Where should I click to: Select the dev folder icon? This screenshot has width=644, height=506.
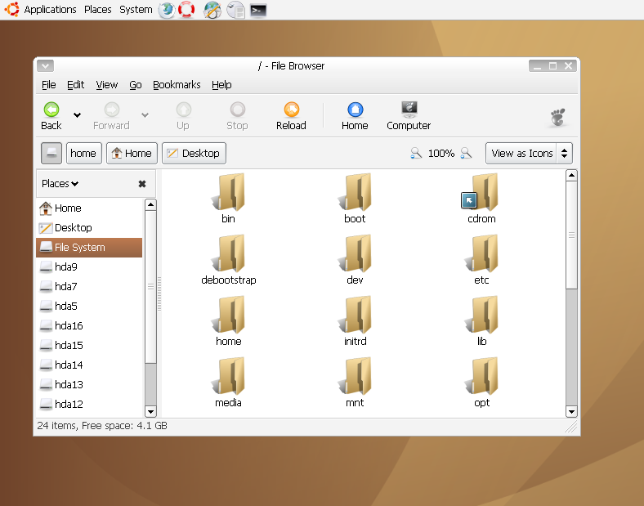click(x=356, y=253)
